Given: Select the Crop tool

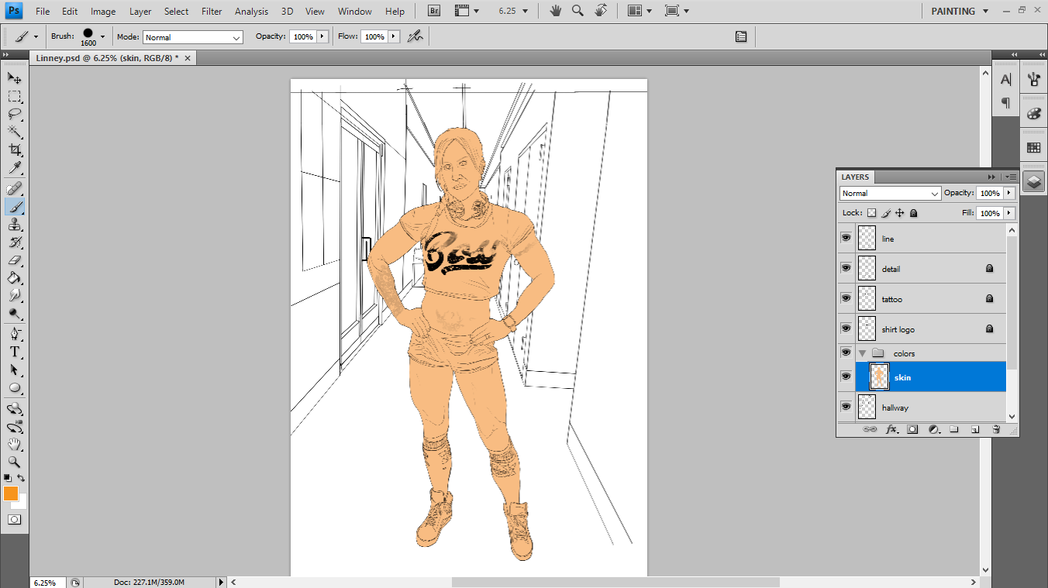Looking at the screenshot, I should (x=14, y=150).
